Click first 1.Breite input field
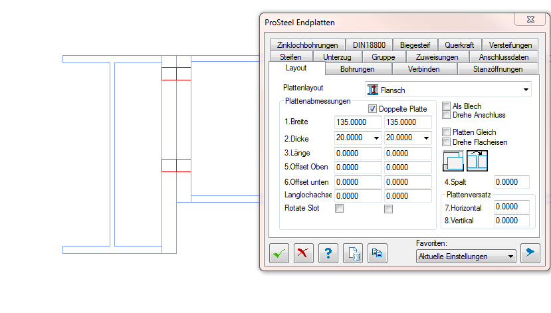The width and height of the screenshot is (551, 313). (x=358, y=122)
